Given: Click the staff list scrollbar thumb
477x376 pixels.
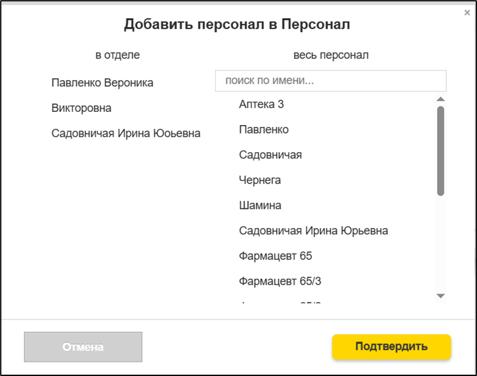Looking at the screenshot, I should (440, 150).
